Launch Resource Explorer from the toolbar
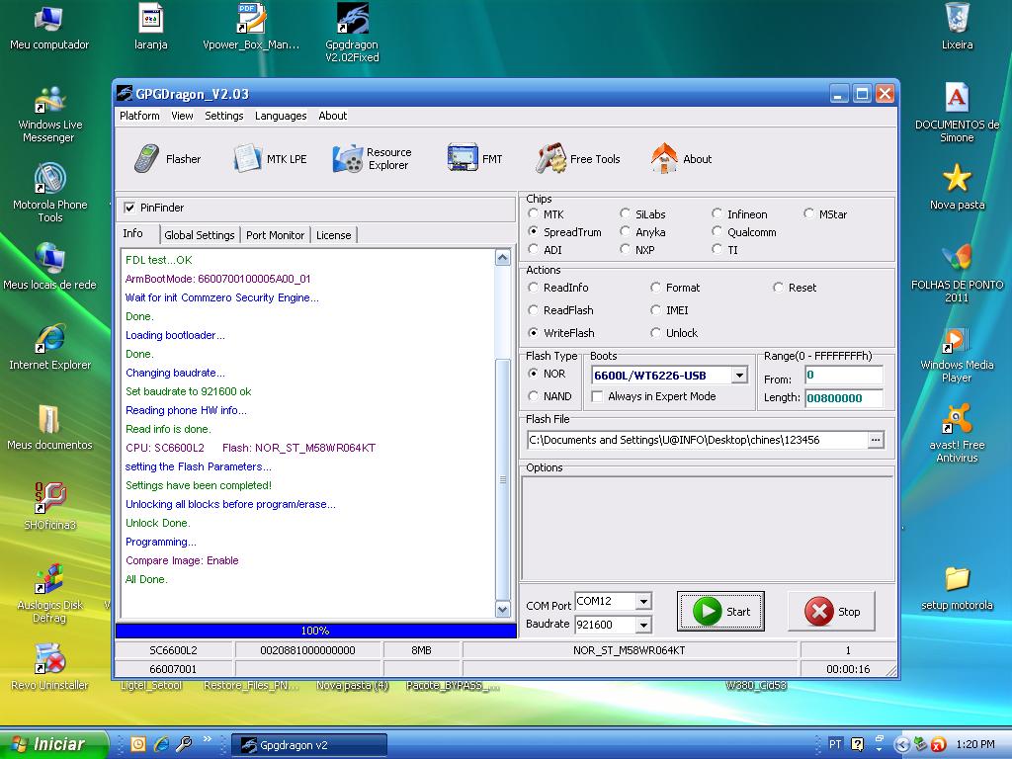The image size is (1012, 759). click(x=372, y=159)
